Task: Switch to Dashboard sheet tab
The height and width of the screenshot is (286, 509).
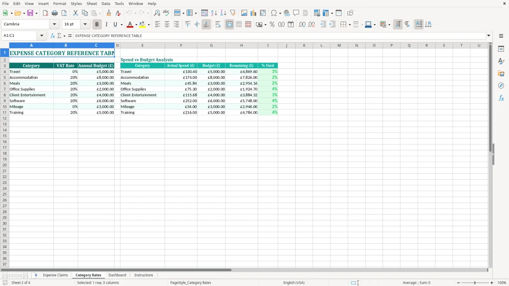Action: click(117, 275)
